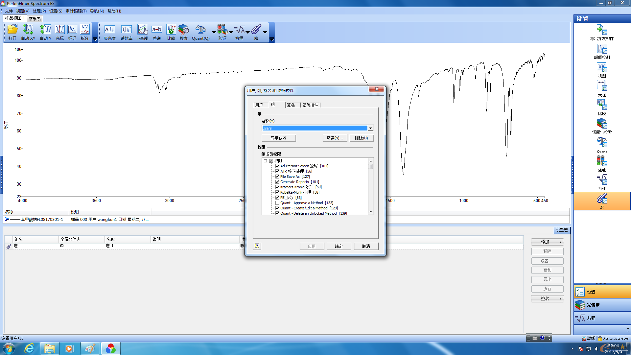Open the 光谱库 navigation section

pos(602,305)
